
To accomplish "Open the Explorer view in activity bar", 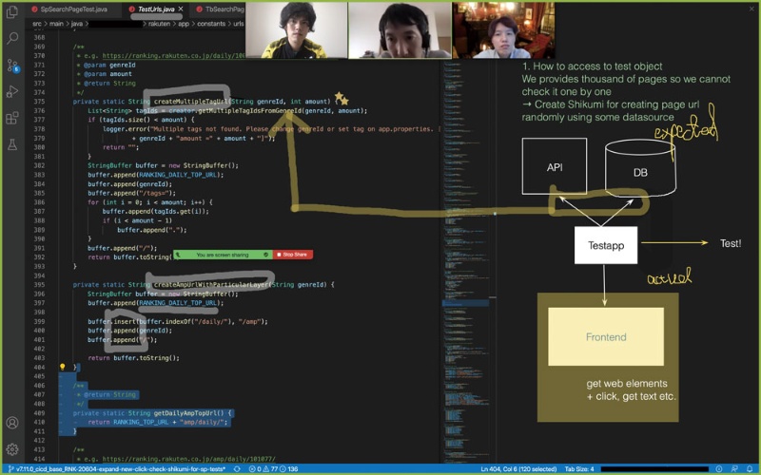I will 12,13.
